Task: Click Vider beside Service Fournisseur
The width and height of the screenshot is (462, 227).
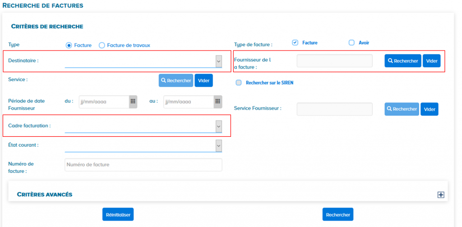Action: tap(429, 109)
